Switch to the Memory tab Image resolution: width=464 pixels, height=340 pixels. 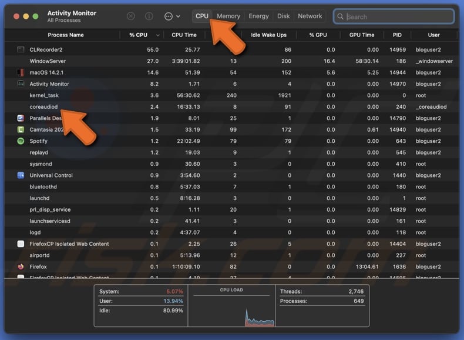[228, 16]
